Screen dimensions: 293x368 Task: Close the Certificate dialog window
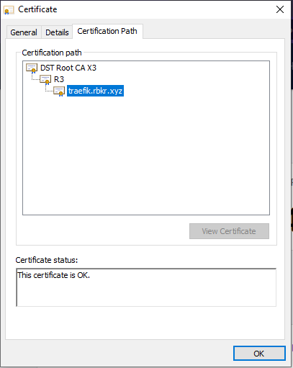(x=280, y=9)
